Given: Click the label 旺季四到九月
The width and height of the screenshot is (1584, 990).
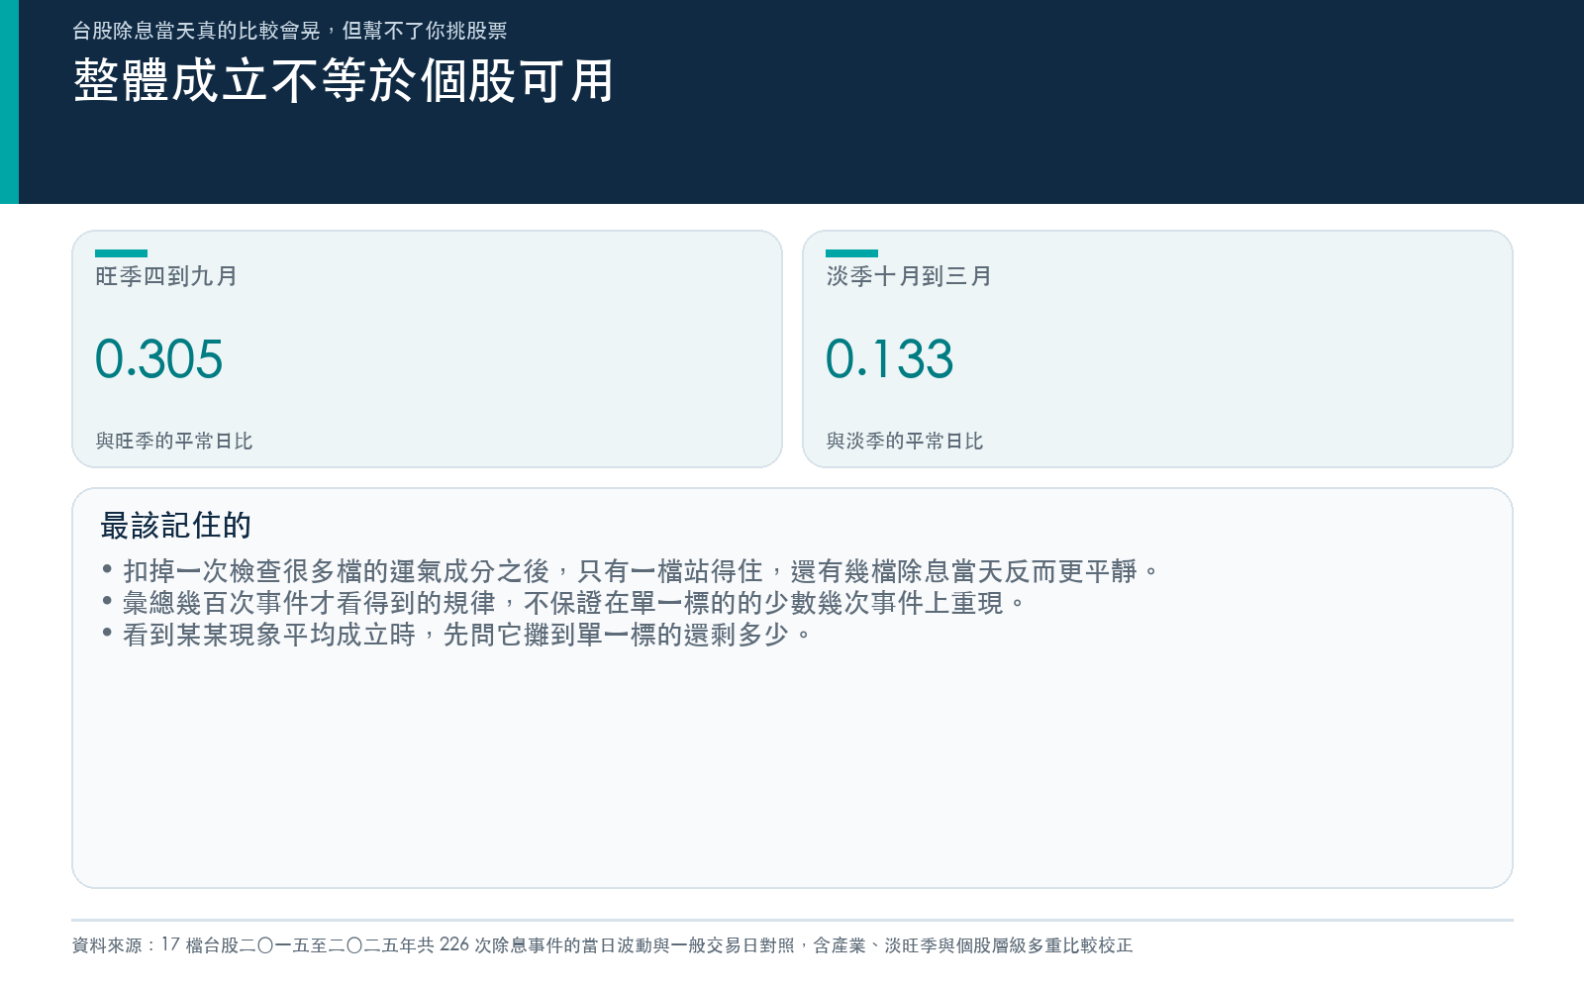Looking at the screenshot, I should pos(166,276).
